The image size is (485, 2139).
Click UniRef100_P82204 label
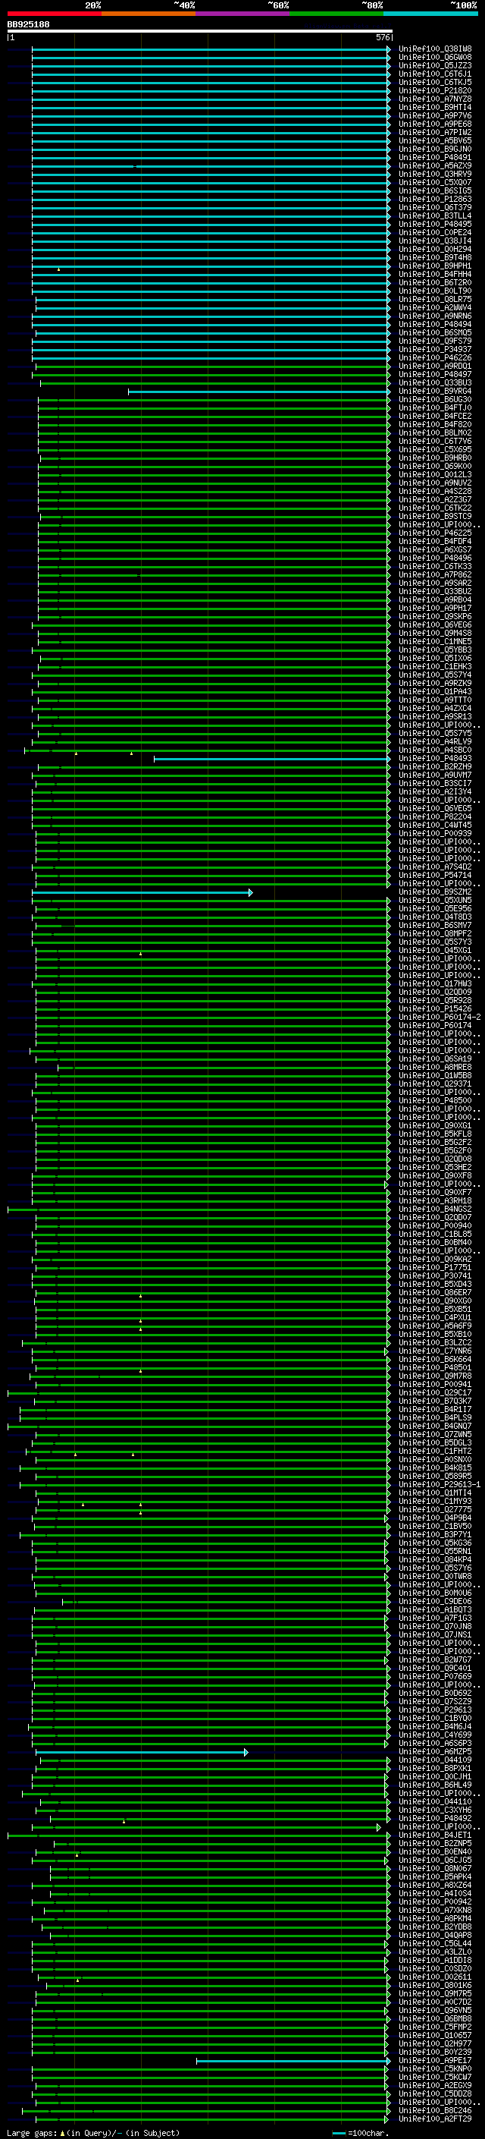(x=434, y=817)
